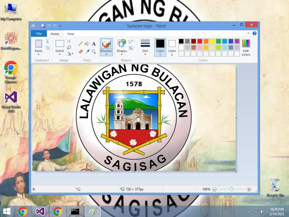Open the shape Outline dropdown
This screenshot has width=289, height=217.
click(x=132, y=42)
